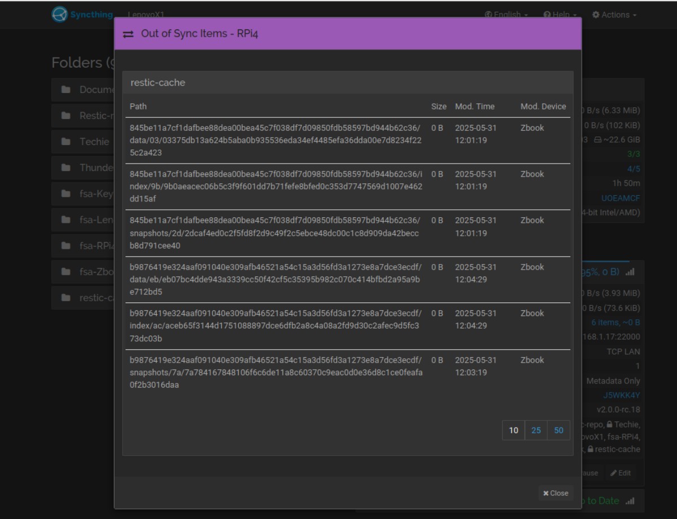Click the v2.0.0-rc.18 version value
This screenshot has width=677, height=519.
point(618,410)
